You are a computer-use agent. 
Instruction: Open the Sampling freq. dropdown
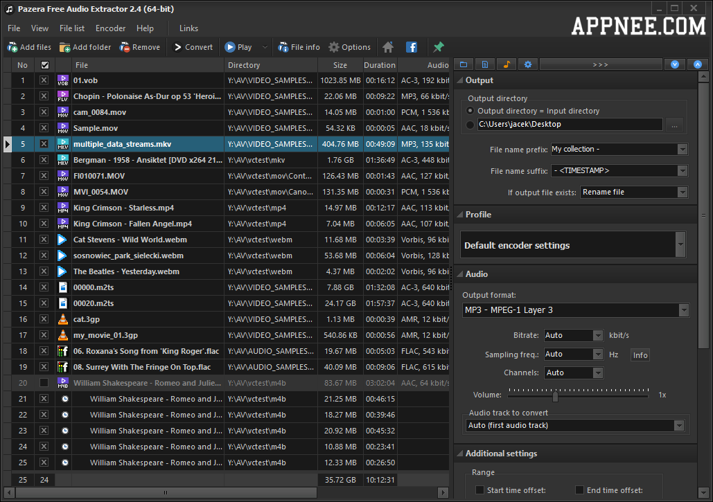[x=598, y=354]
